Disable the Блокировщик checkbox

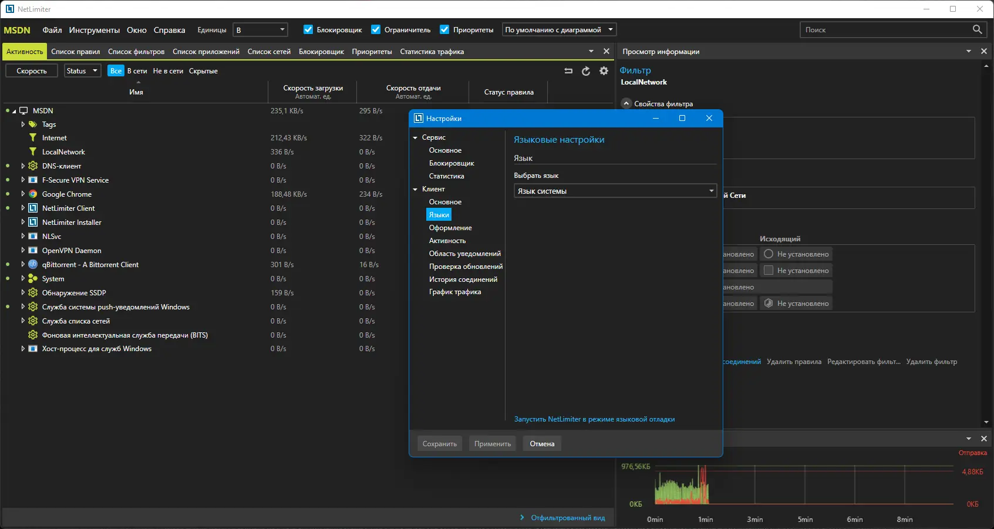pos(308,30)
